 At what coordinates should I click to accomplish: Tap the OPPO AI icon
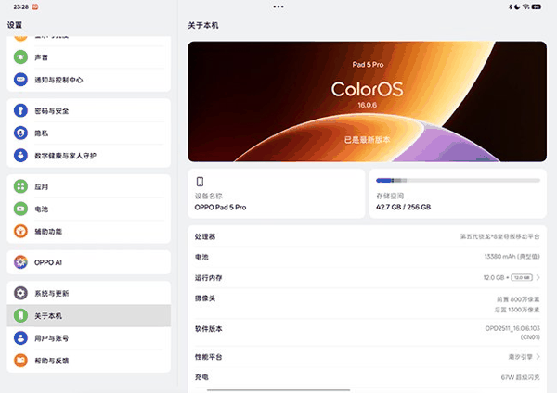(x=19, y=262)
